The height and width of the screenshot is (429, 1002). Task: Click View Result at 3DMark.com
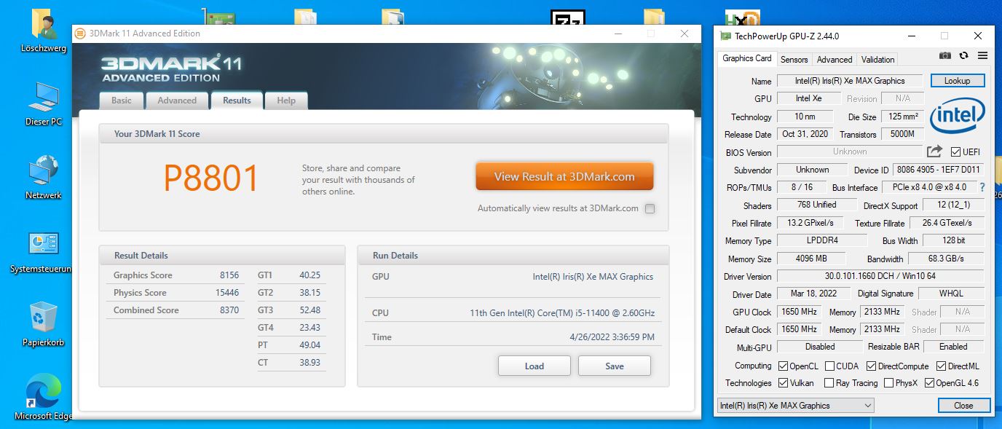coord(564,176)
